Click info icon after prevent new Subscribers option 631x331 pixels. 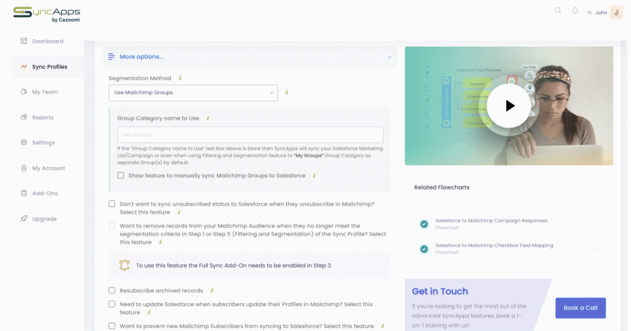click(x=382, y=326)
